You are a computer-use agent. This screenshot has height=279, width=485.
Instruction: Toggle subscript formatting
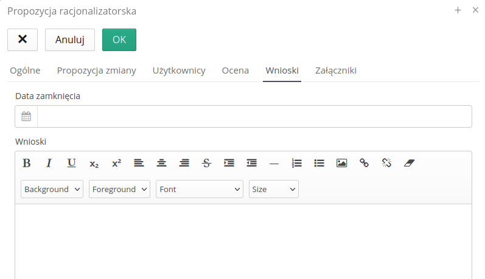94,163
